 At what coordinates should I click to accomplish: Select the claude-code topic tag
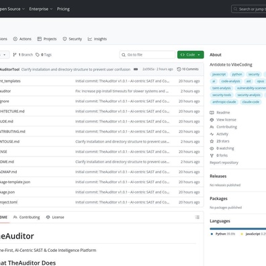pos(251,102)
